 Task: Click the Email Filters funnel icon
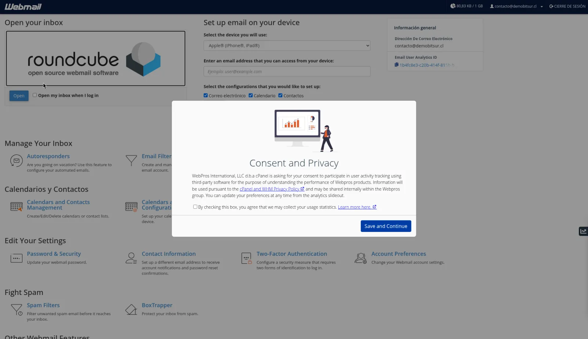pos(131,161)
